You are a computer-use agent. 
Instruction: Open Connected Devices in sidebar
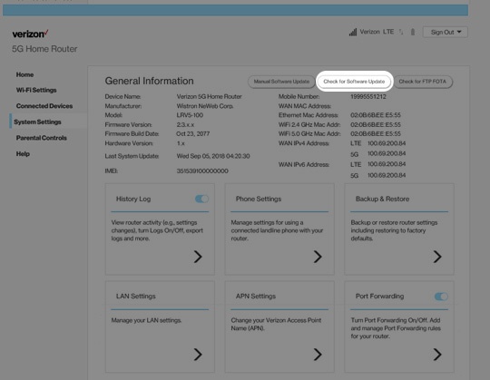44,106
